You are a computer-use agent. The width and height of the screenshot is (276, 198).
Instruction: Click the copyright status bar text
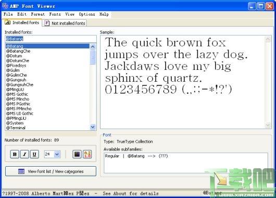click(x=80, y=193)
